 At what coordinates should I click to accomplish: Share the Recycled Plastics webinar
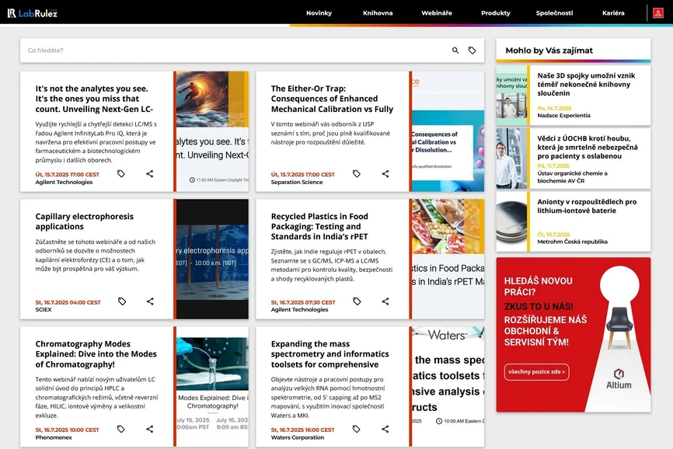(x=385, y=301)
